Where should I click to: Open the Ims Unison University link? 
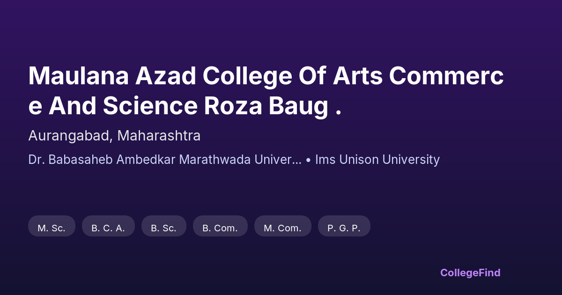pyautogui.click(x=377, y=160)
